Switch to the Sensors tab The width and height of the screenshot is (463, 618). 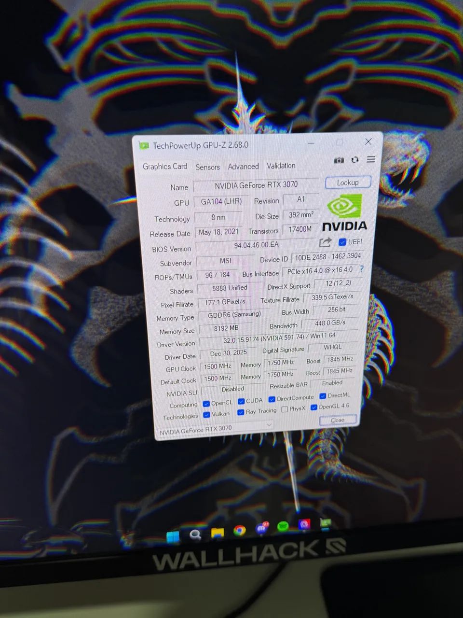pos(207,167)
